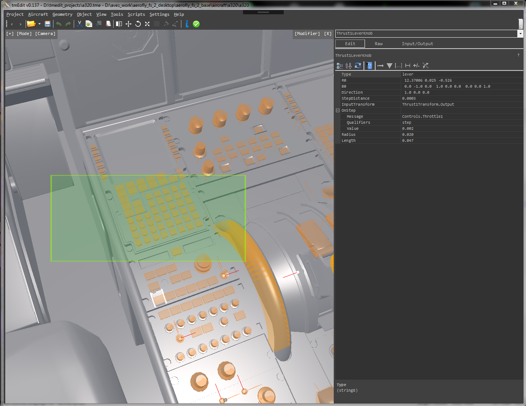The height and width of the screenshot is (406, 526).
Task: Click the [Modifier] viewport button
Action: coord(307,34)
